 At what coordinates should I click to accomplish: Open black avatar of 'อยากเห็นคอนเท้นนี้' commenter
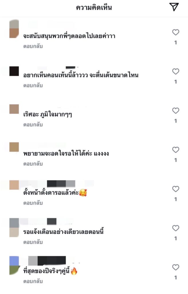[14, 71]
